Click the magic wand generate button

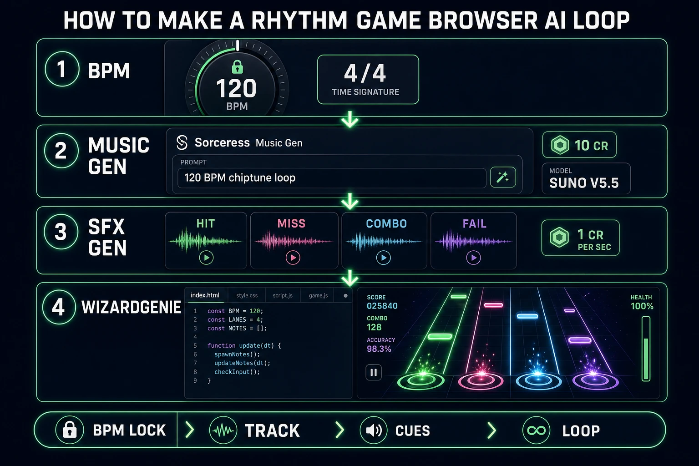click(503, 177)
